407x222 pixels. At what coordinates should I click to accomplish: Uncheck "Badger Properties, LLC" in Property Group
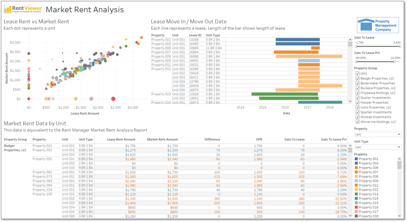(x=357, y=78)
